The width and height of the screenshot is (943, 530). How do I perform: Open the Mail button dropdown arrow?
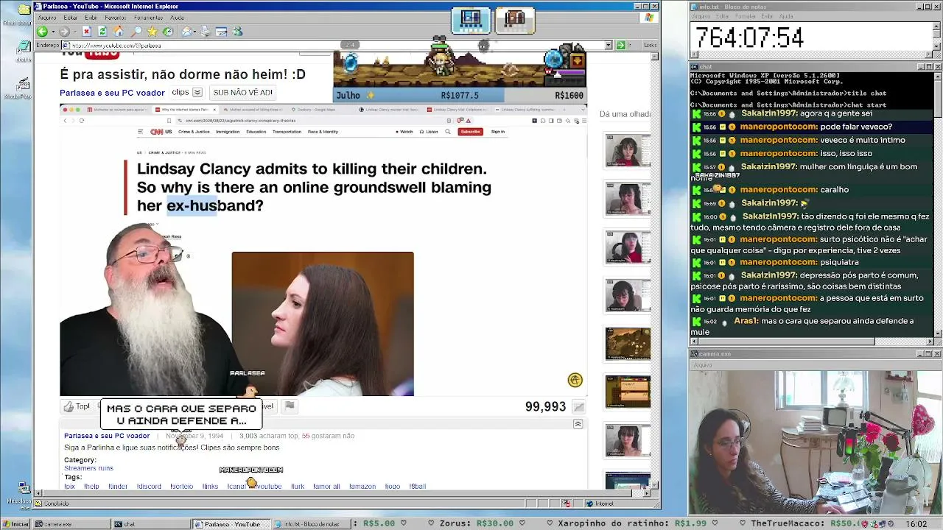(x=195, y=32)
